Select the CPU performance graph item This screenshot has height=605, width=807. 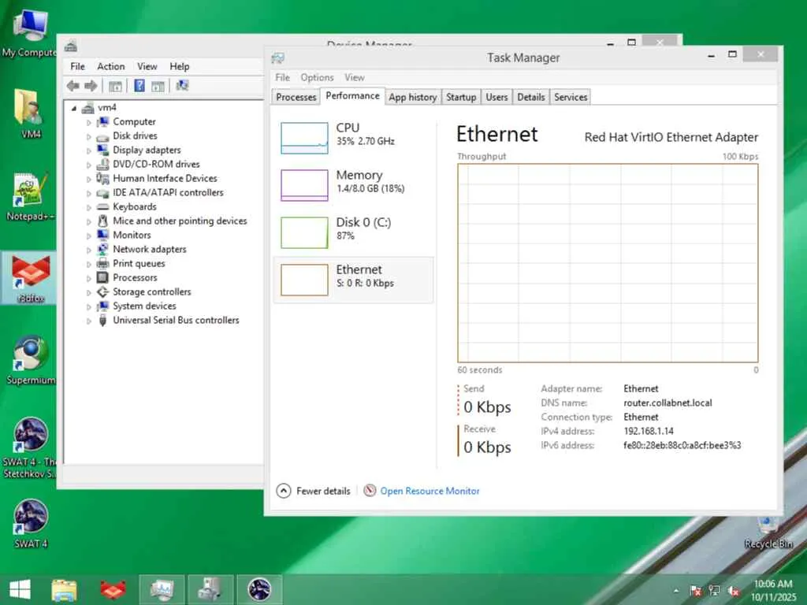[354, 137]
